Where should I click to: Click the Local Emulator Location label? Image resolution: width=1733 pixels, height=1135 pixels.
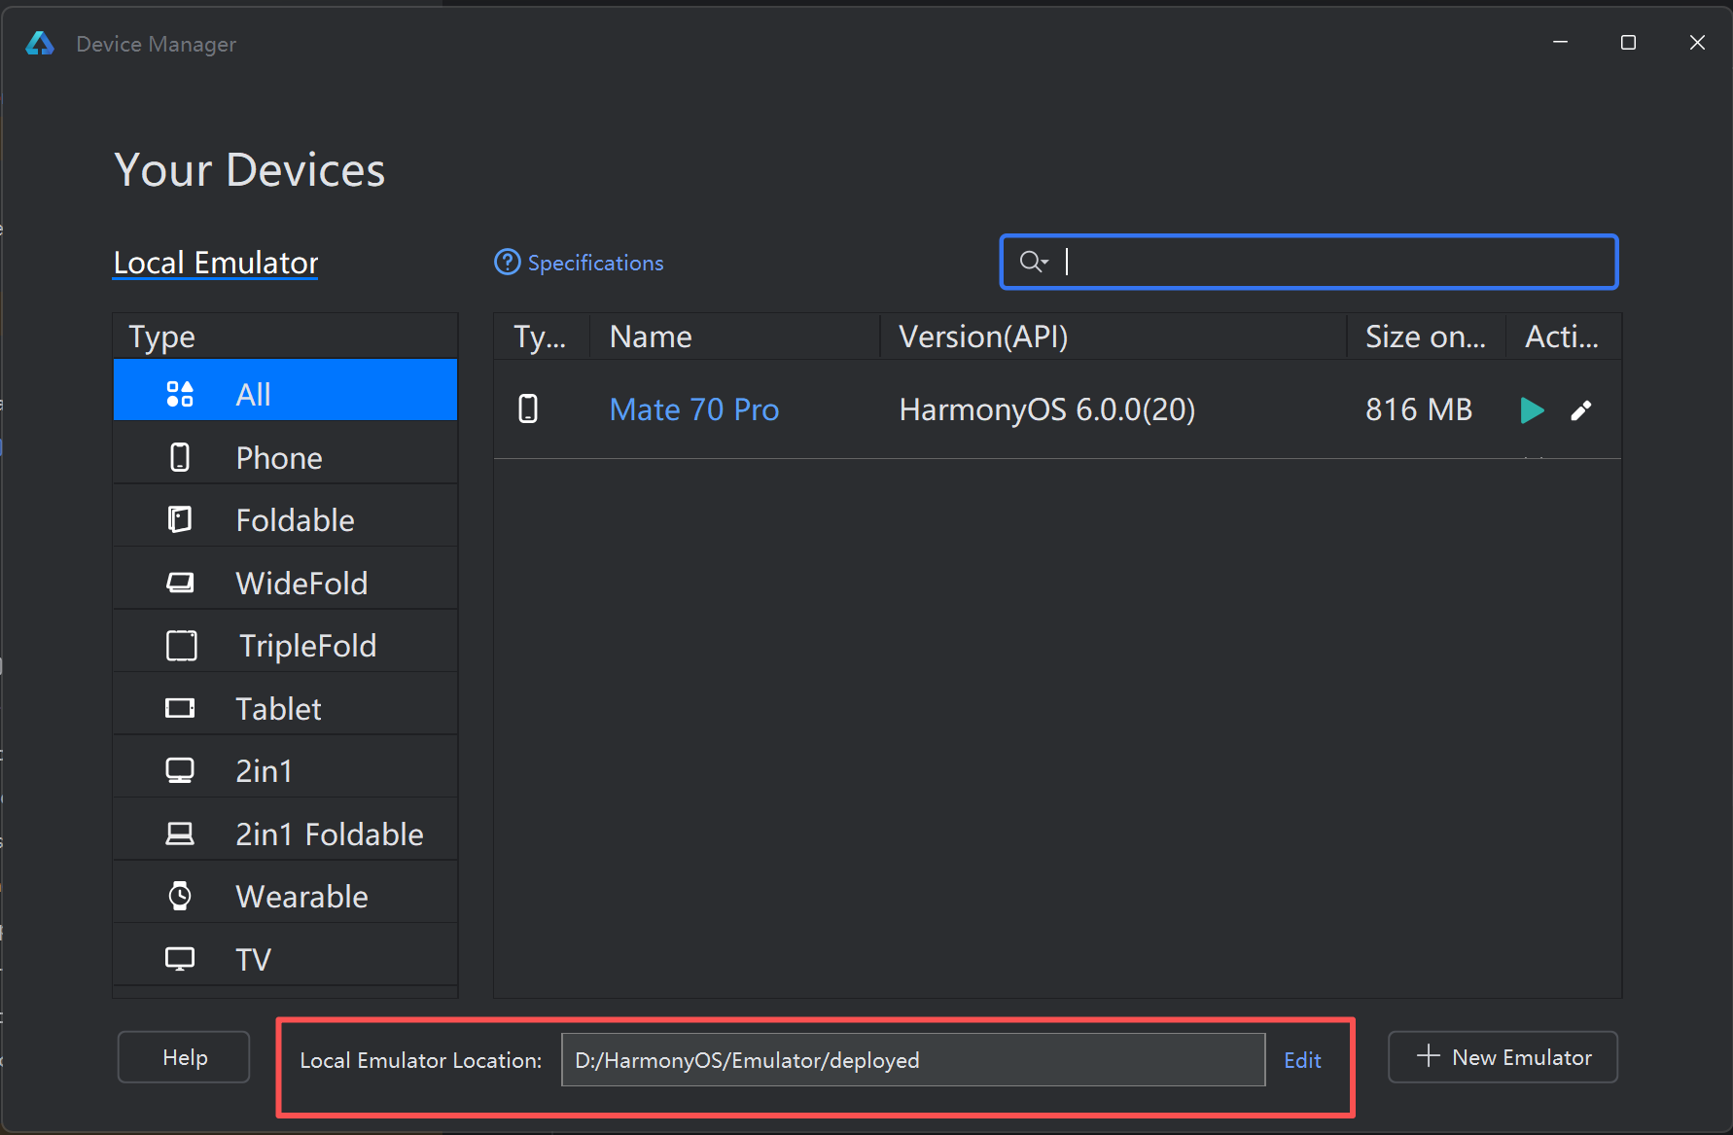coord(420,1060)
